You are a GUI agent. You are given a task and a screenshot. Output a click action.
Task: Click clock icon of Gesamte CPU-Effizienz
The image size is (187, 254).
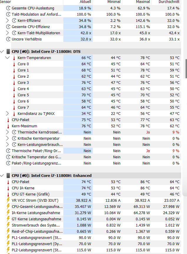tap(8, 27)
